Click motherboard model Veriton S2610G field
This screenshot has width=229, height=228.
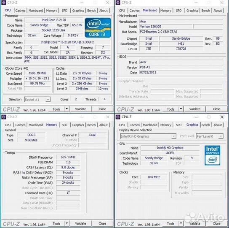click(166, 27)
